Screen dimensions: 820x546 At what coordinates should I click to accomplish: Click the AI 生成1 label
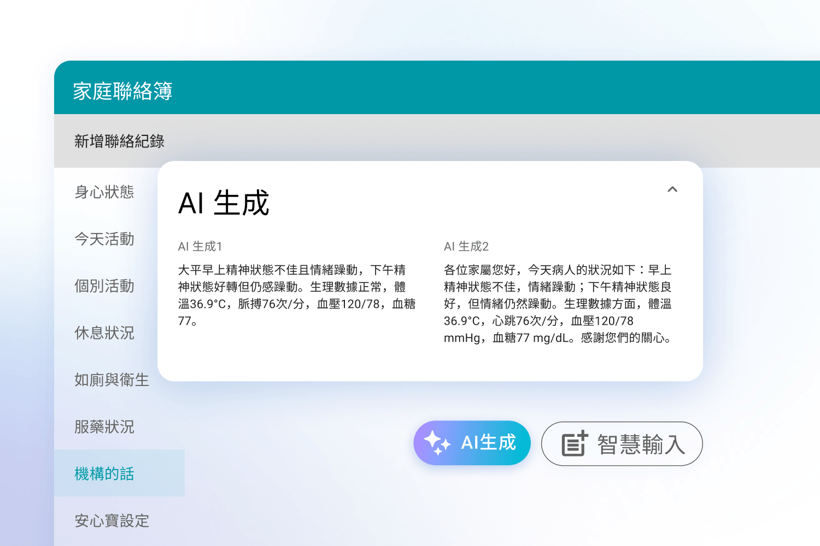(x=200, y=247)
